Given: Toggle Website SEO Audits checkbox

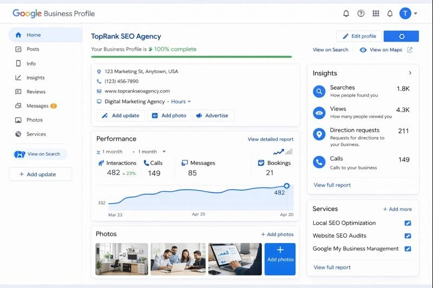Looking at the screenshot, I should [408, 236].
